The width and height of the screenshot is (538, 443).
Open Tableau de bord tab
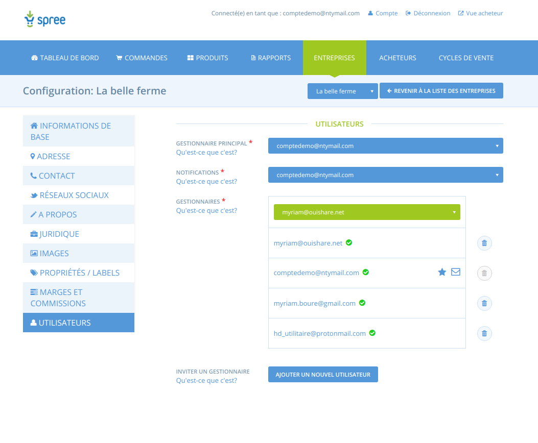coord(65,58)
